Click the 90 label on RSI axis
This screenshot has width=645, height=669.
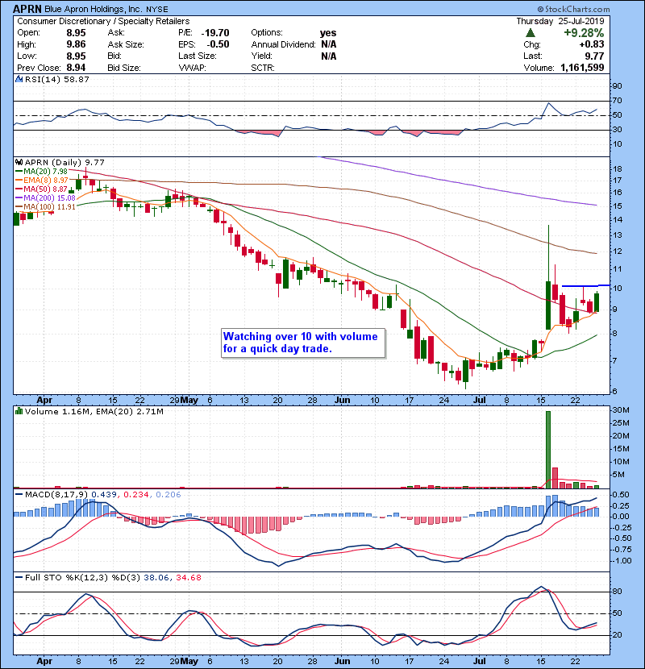click(618, 86)
